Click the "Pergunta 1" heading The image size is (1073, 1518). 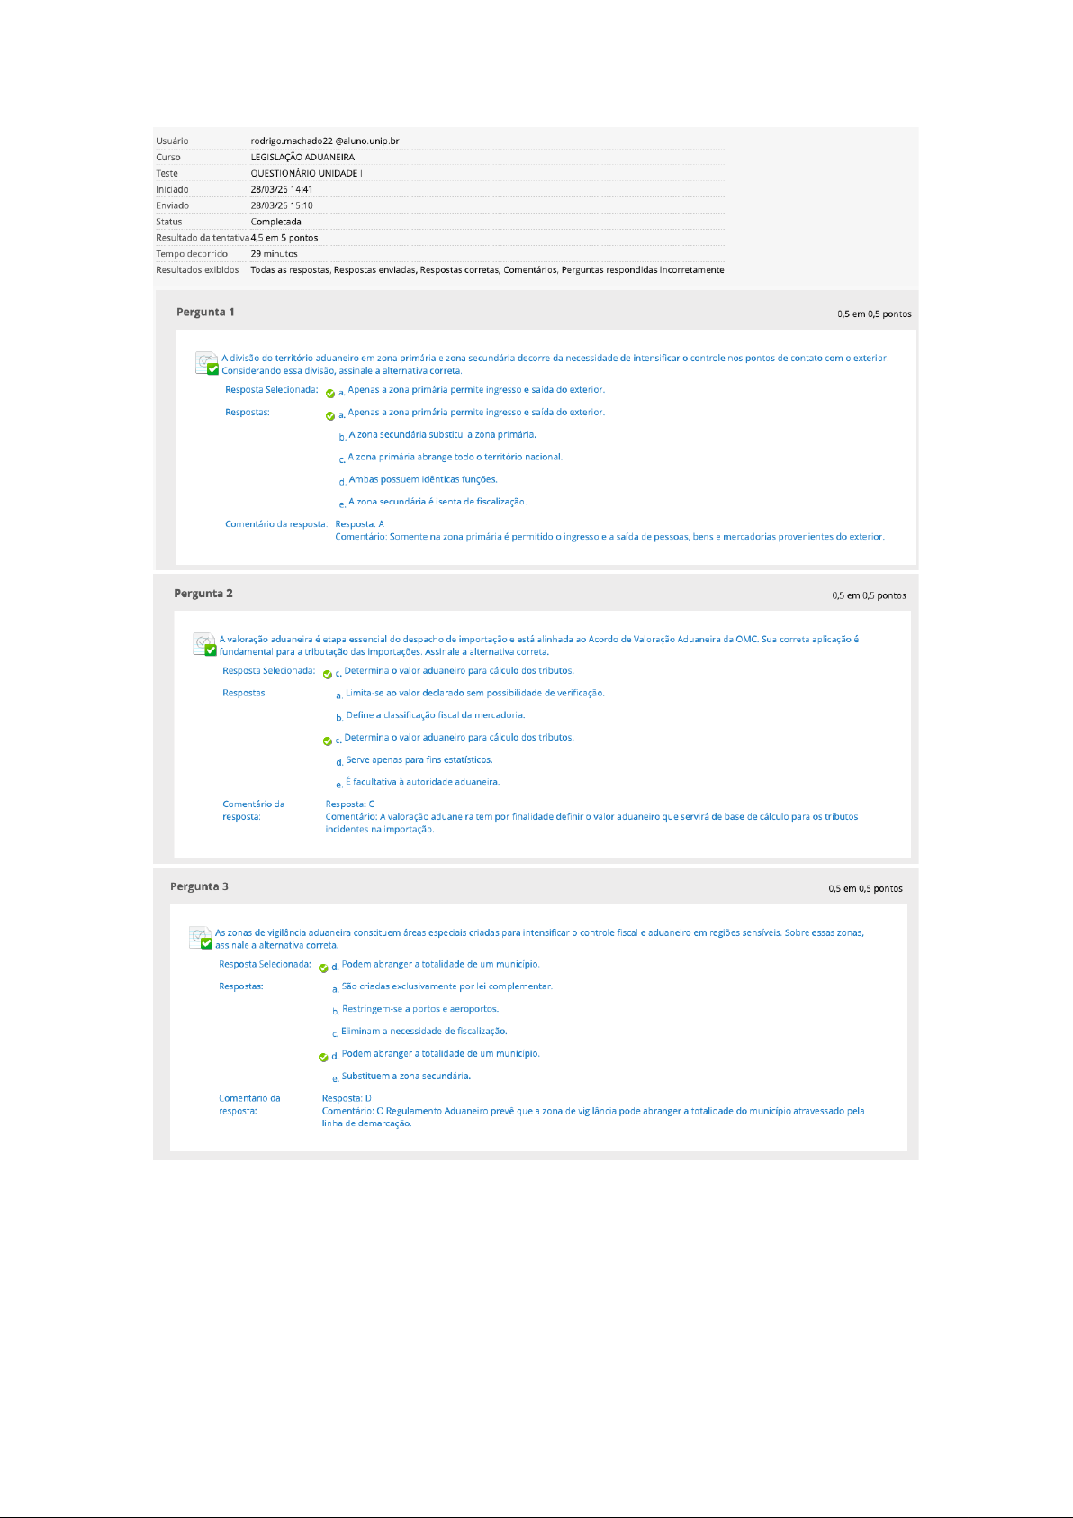205,312
